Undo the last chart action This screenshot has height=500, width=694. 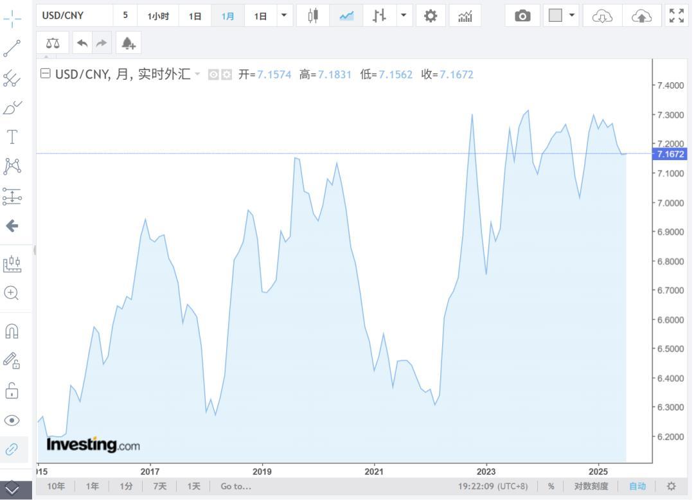[82, 43]
